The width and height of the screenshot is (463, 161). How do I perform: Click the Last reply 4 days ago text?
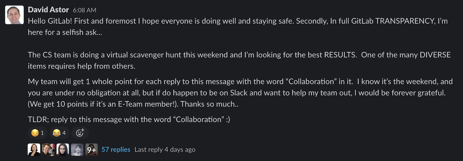point(165,149)
